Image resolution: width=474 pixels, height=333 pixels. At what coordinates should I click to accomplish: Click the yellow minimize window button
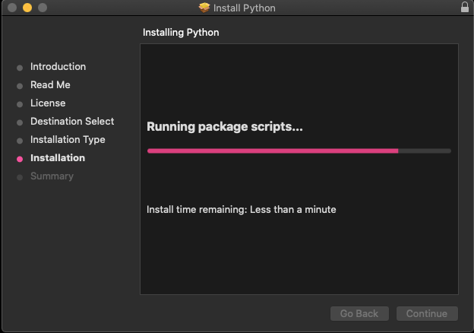27,8
